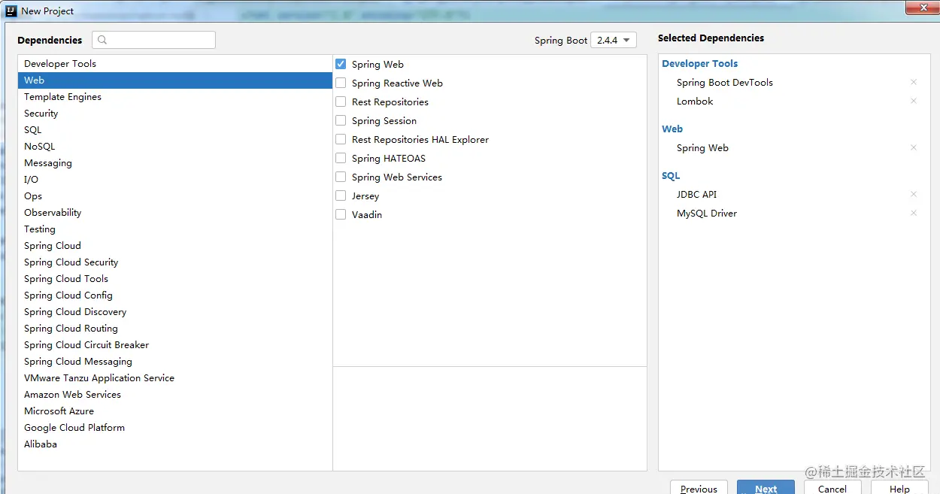Select Amazon Web Services category
This screenshot has height=494, width=940.
tap(174, 395)
